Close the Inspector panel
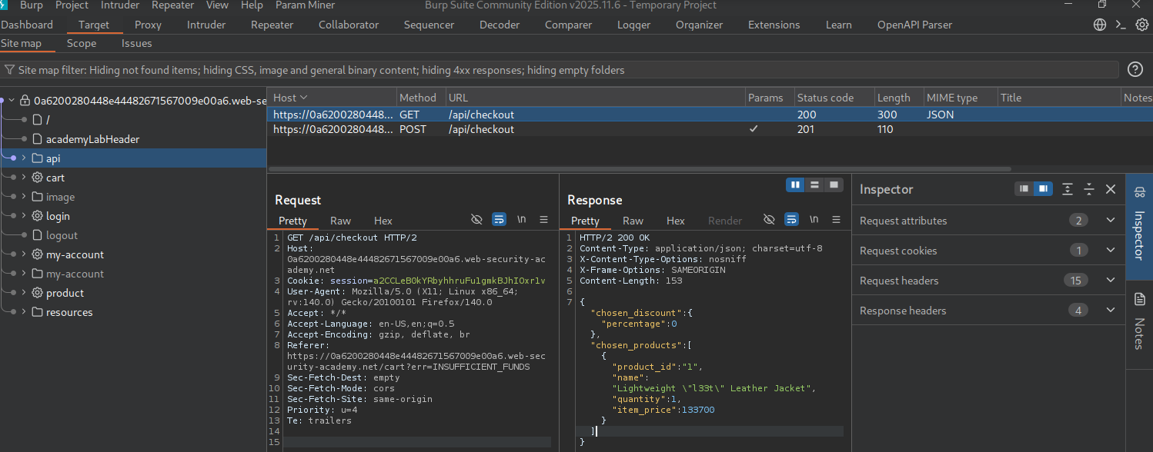This screenshot has width=1153, height=452. [x=1111, y=188]
